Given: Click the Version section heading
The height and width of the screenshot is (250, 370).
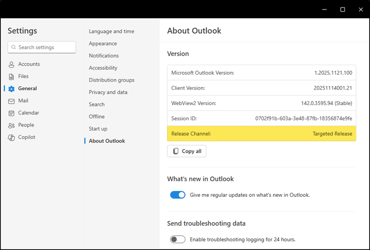Looking at the screenshot, I should click(178, 54).
